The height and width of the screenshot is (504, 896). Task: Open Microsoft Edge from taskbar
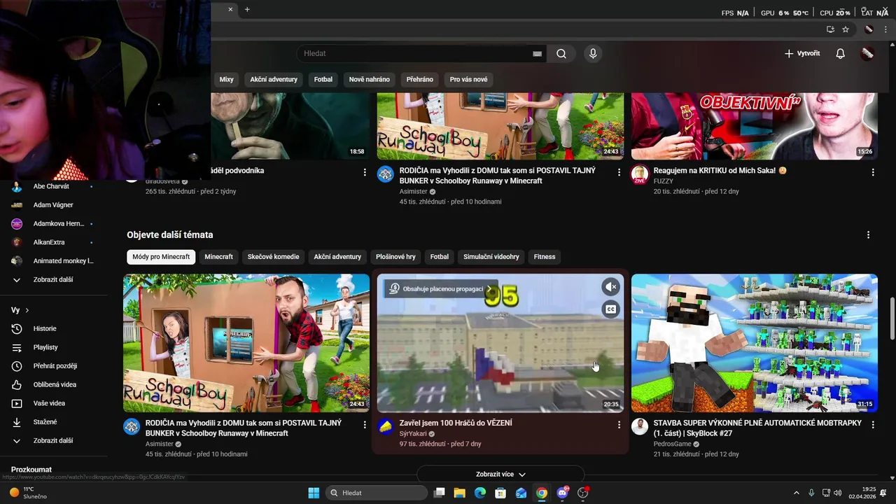pyautogui.click(x=480, y=493)
